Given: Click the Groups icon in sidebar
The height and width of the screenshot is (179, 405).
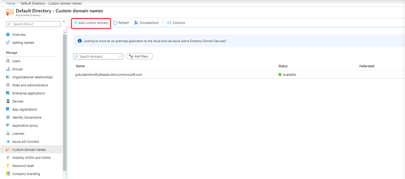Looking at the screenshot, I should point(8,69).
